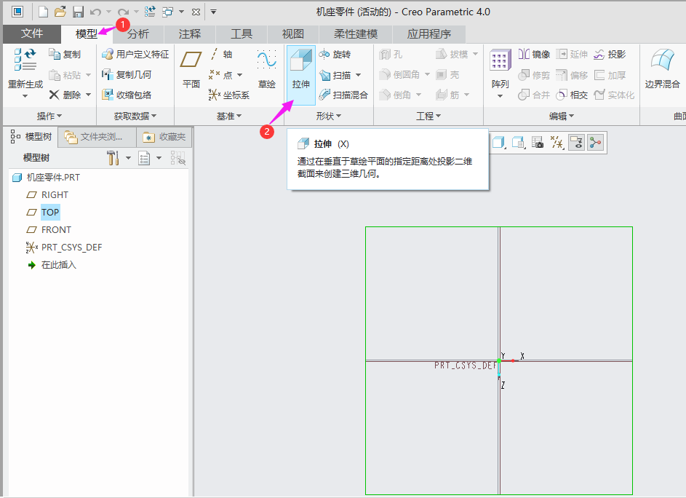Open the 扫描 dropdown arrow

pos(359,75)
